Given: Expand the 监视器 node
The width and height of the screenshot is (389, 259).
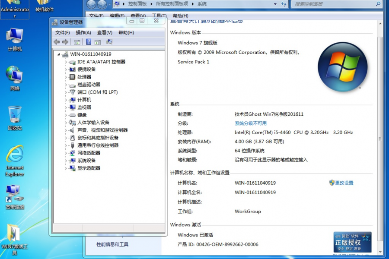Looking at the screenshot, I should (x=66, y=107).
